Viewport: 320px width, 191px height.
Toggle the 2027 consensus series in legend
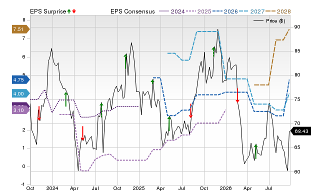(251, 11)
